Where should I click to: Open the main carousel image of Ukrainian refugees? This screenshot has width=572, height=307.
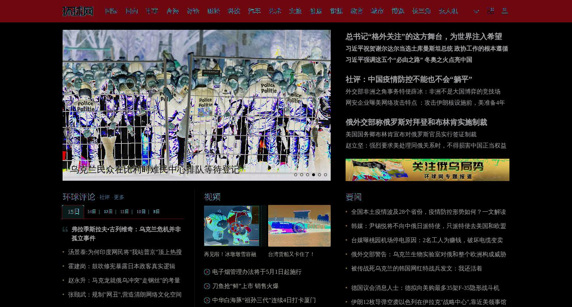197,105
